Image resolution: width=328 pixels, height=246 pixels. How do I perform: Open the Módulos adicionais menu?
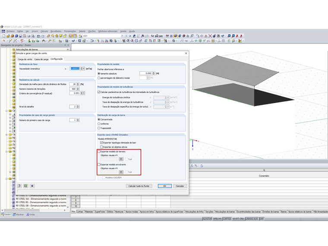tap(108, 31)
